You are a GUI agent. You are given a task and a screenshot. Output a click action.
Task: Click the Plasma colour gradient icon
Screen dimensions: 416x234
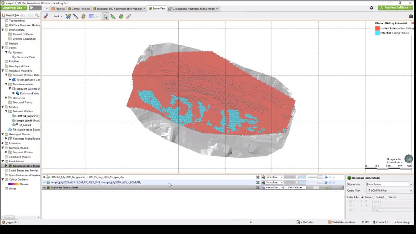14,184
